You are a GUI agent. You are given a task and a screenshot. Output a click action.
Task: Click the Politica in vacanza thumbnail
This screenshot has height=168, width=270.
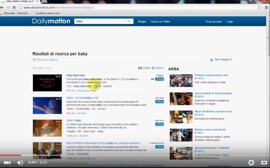pos(181,81)
